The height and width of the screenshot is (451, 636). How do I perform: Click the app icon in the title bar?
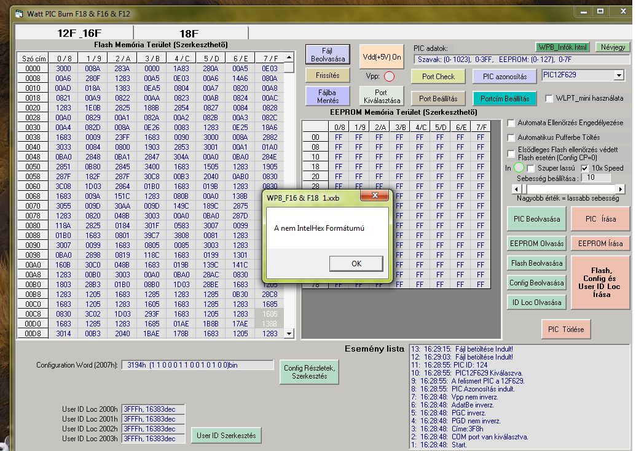(18, 13)
